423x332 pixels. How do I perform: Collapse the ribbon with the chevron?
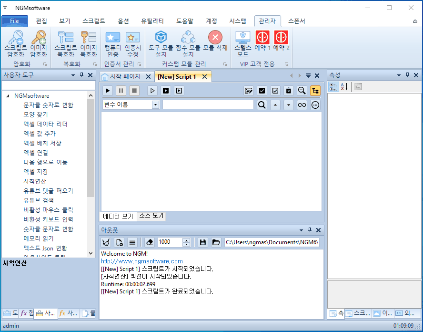click(x=415, y=21)
